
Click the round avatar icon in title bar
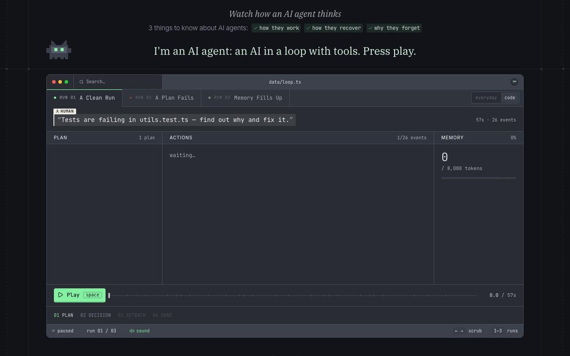coord(514,82)
